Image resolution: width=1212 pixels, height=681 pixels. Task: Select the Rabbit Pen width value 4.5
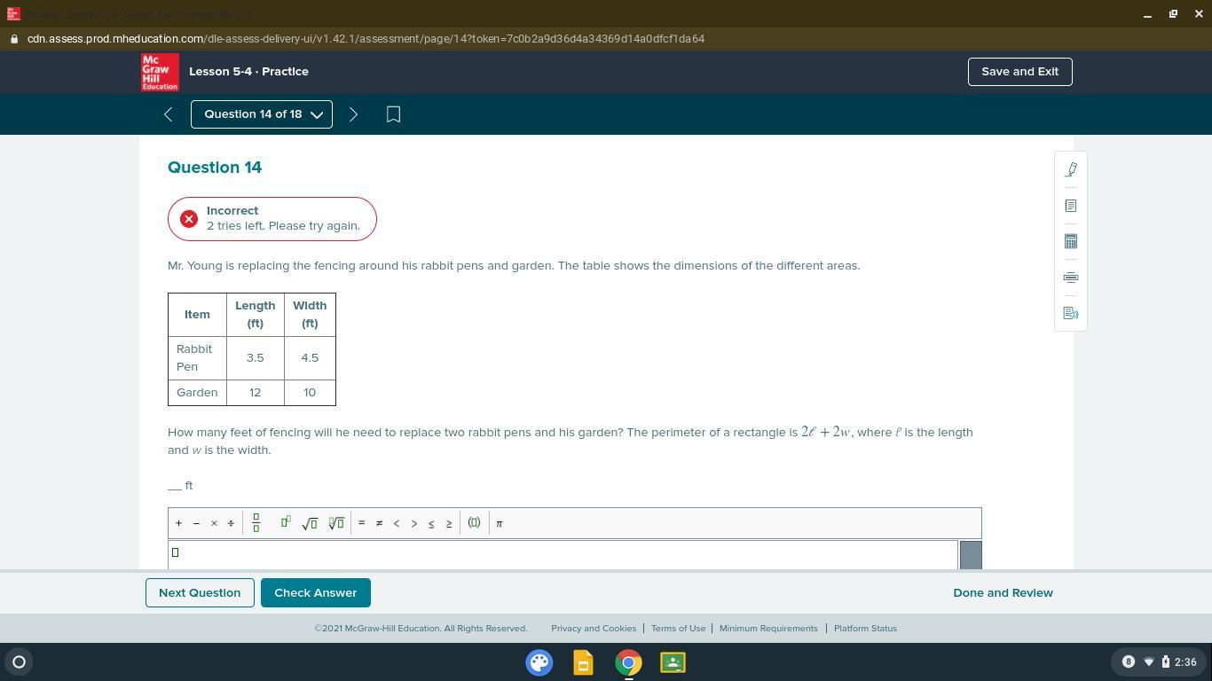click(x=310, y=358)
